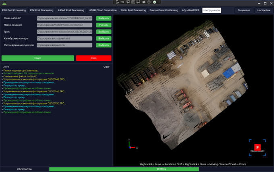The height and width of the screenshot is (172, 274).
Task: Click the "Файл LAS/LAZ" label
Action: tap(12, 19)
